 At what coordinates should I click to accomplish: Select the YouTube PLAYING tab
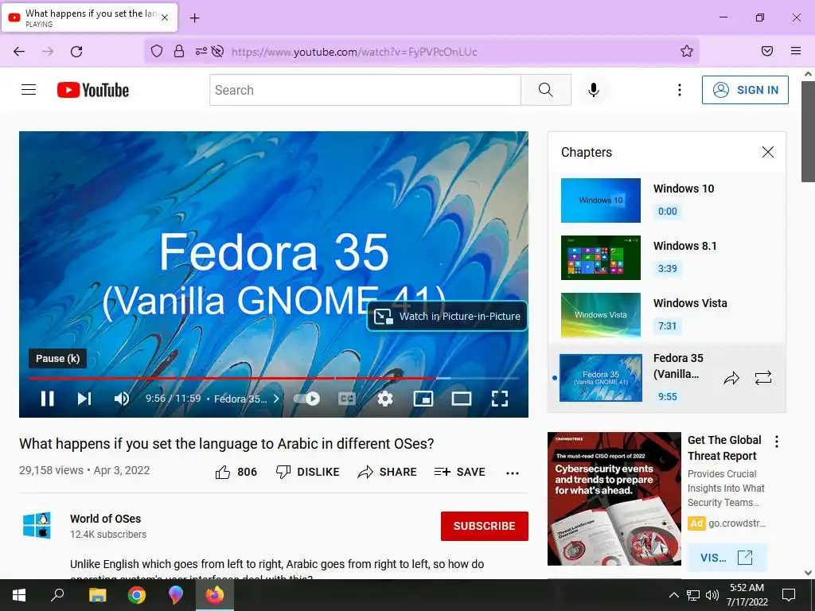click(x=89, y=18)
